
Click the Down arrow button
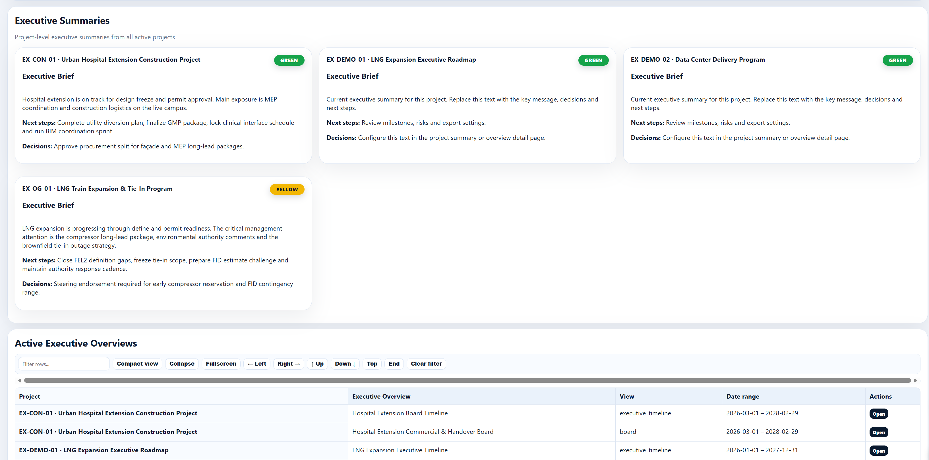(345, 364)
